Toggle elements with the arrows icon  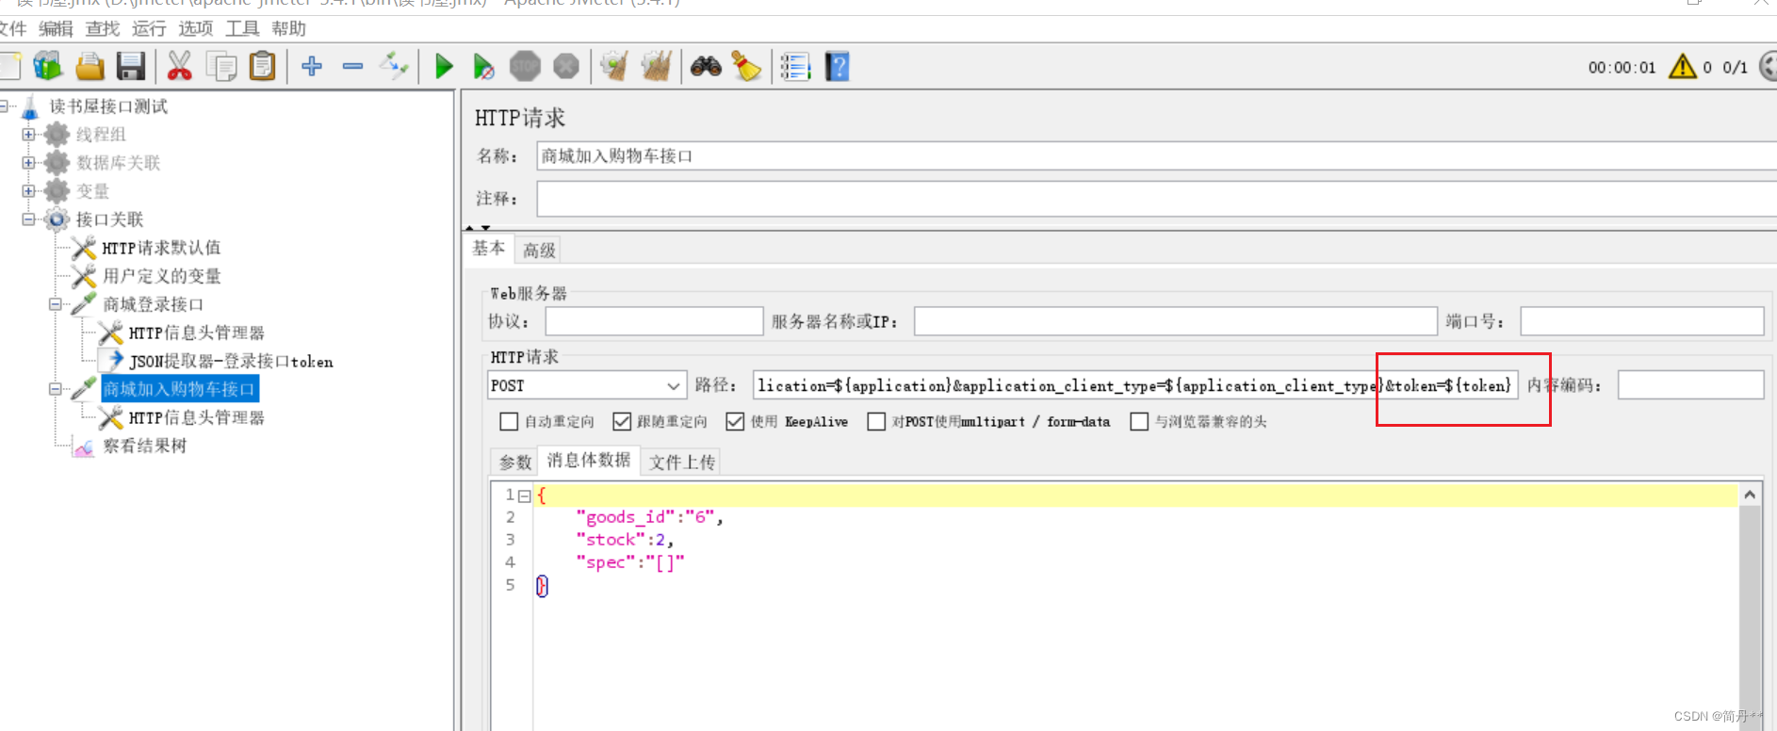pos(394,66)
